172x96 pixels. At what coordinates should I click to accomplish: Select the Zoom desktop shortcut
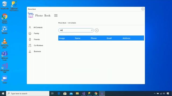tap(5, 79)
